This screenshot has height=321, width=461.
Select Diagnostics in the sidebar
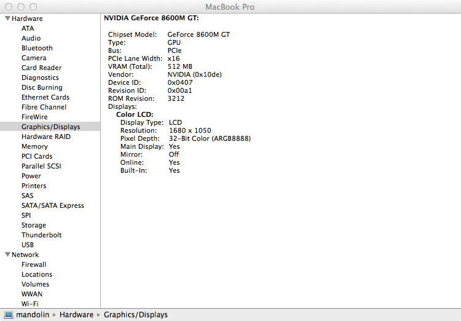click(x=40, y=77)
